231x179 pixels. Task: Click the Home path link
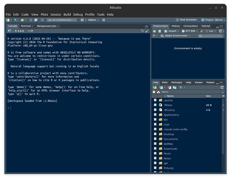pyautogui.click(x=165, y=92)
